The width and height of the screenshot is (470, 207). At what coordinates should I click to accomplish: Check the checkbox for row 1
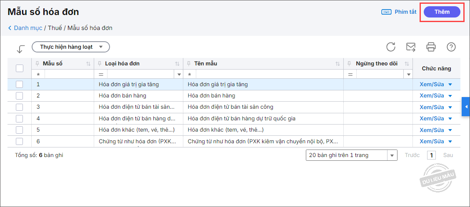(x=20, y=84)
